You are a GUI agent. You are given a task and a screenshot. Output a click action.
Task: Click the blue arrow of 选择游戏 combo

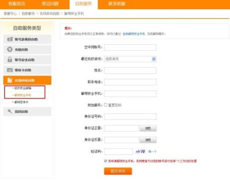pyautogui.click(x=154, y=59)
